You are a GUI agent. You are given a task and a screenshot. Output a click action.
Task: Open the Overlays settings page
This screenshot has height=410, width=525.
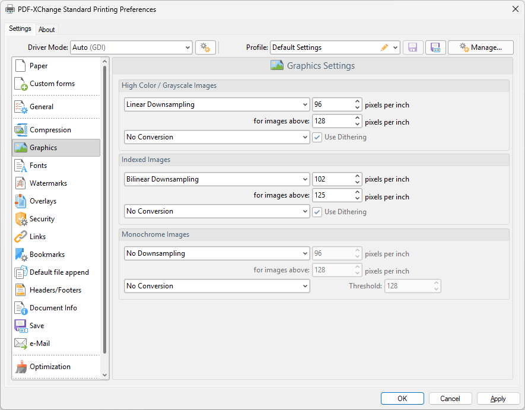[43, 201]
